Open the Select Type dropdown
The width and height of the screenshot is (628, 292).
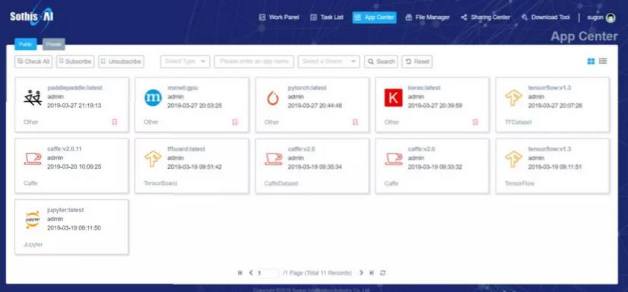coord(185,62)
